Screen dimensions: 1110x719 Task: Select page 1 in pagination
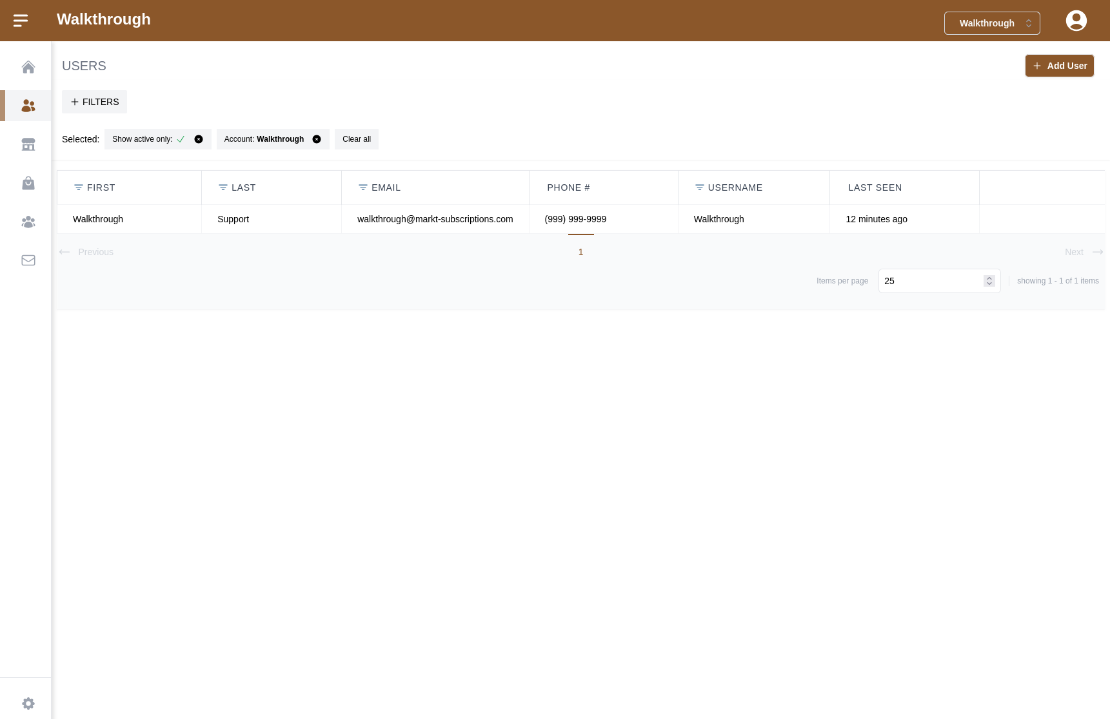pos(580,252)
